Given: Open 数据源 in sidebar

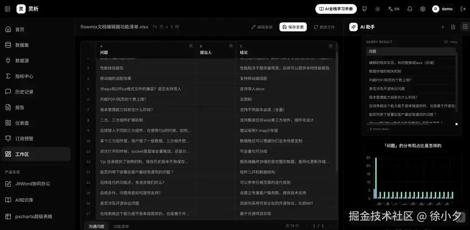Looking at the screenshot, I should pos(35,61).
